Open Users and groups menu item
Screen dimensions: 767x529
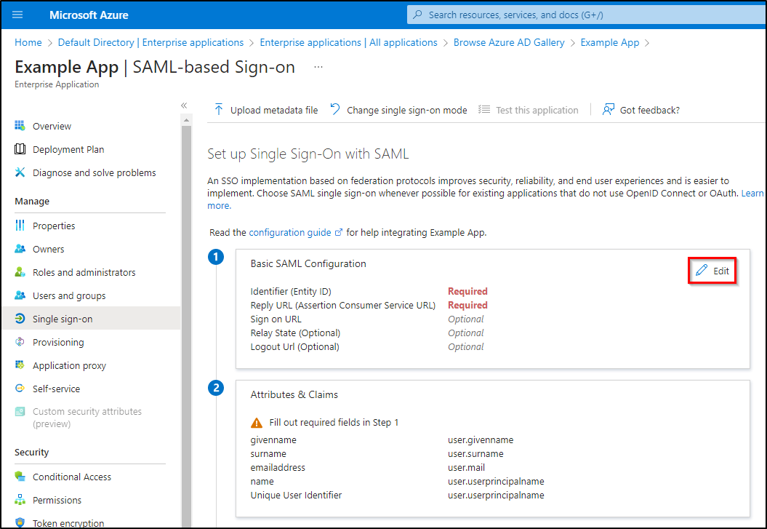click(69, 295)
